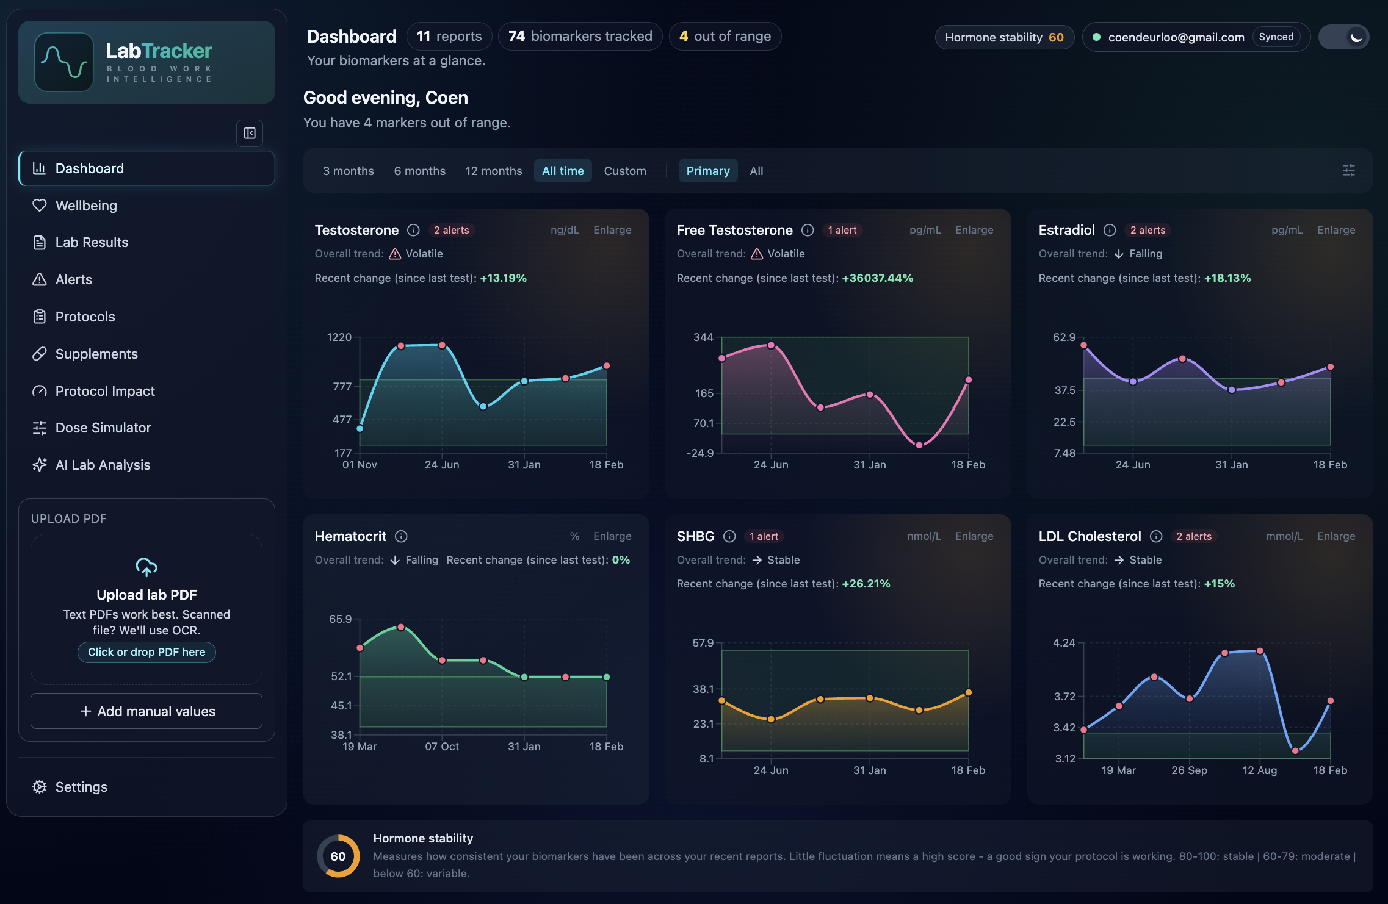
Task: Click or drop PDF here to upload
Action: pyautogui.click(x=146, y=652)
